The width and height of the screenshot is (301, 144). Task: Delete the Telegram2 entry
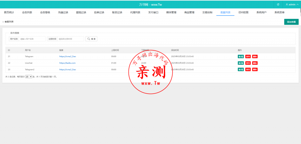[255, 69]
